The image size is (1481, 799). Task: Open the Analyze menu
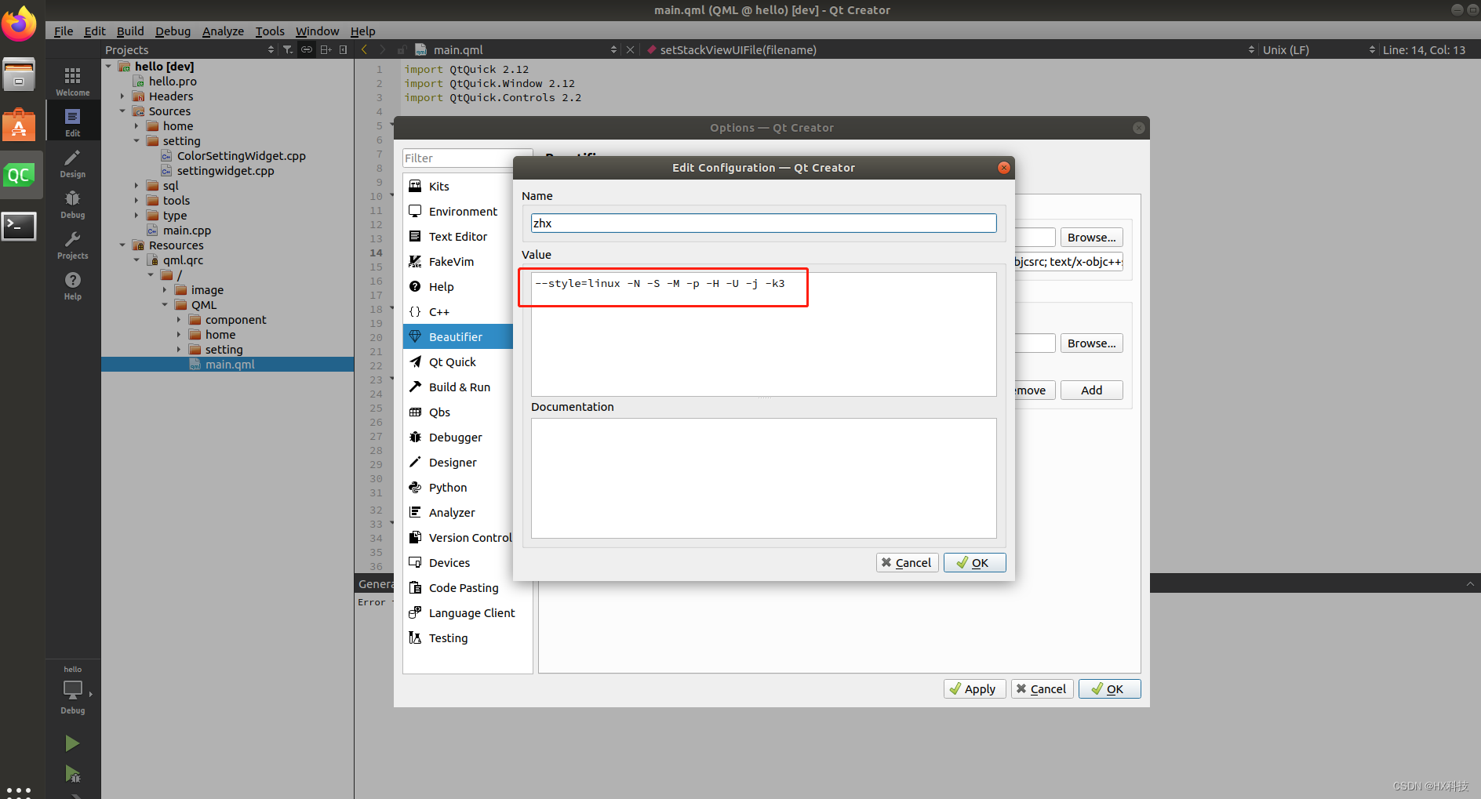(x=223, y=31)
